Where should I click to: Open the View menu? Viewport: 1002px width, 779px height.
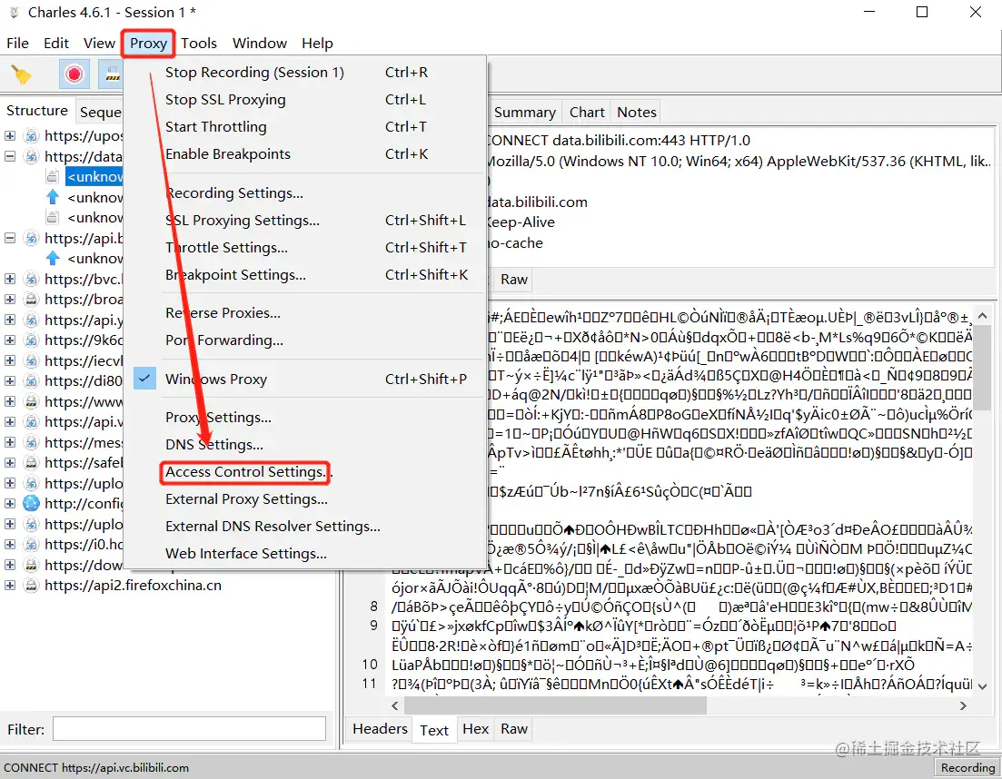99,43
